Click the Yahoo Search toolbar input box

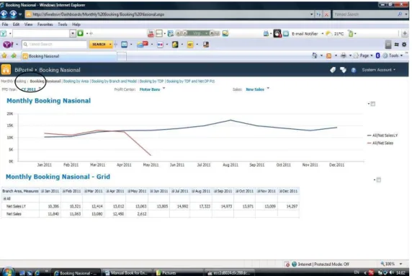55,45
